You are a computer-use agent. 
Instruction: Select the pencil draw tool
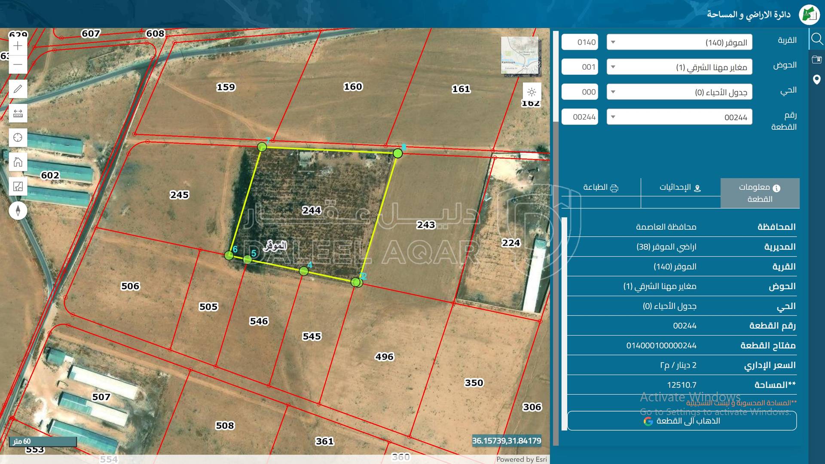(18, 89)
